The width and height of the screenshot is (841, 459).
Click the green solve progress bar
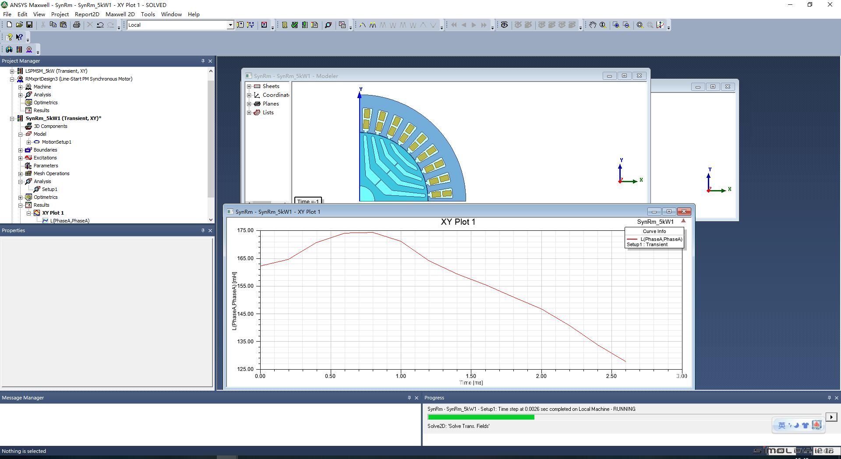click(x=481, y=417)
